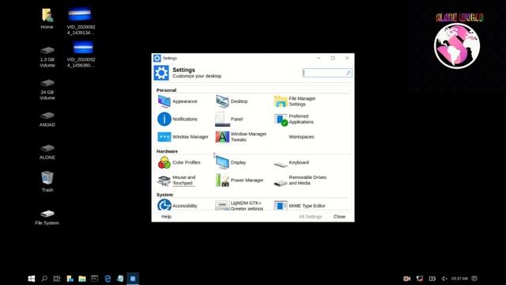Open Notifications settings
This screenshot has width=506, height=285.
coord(177,120)
